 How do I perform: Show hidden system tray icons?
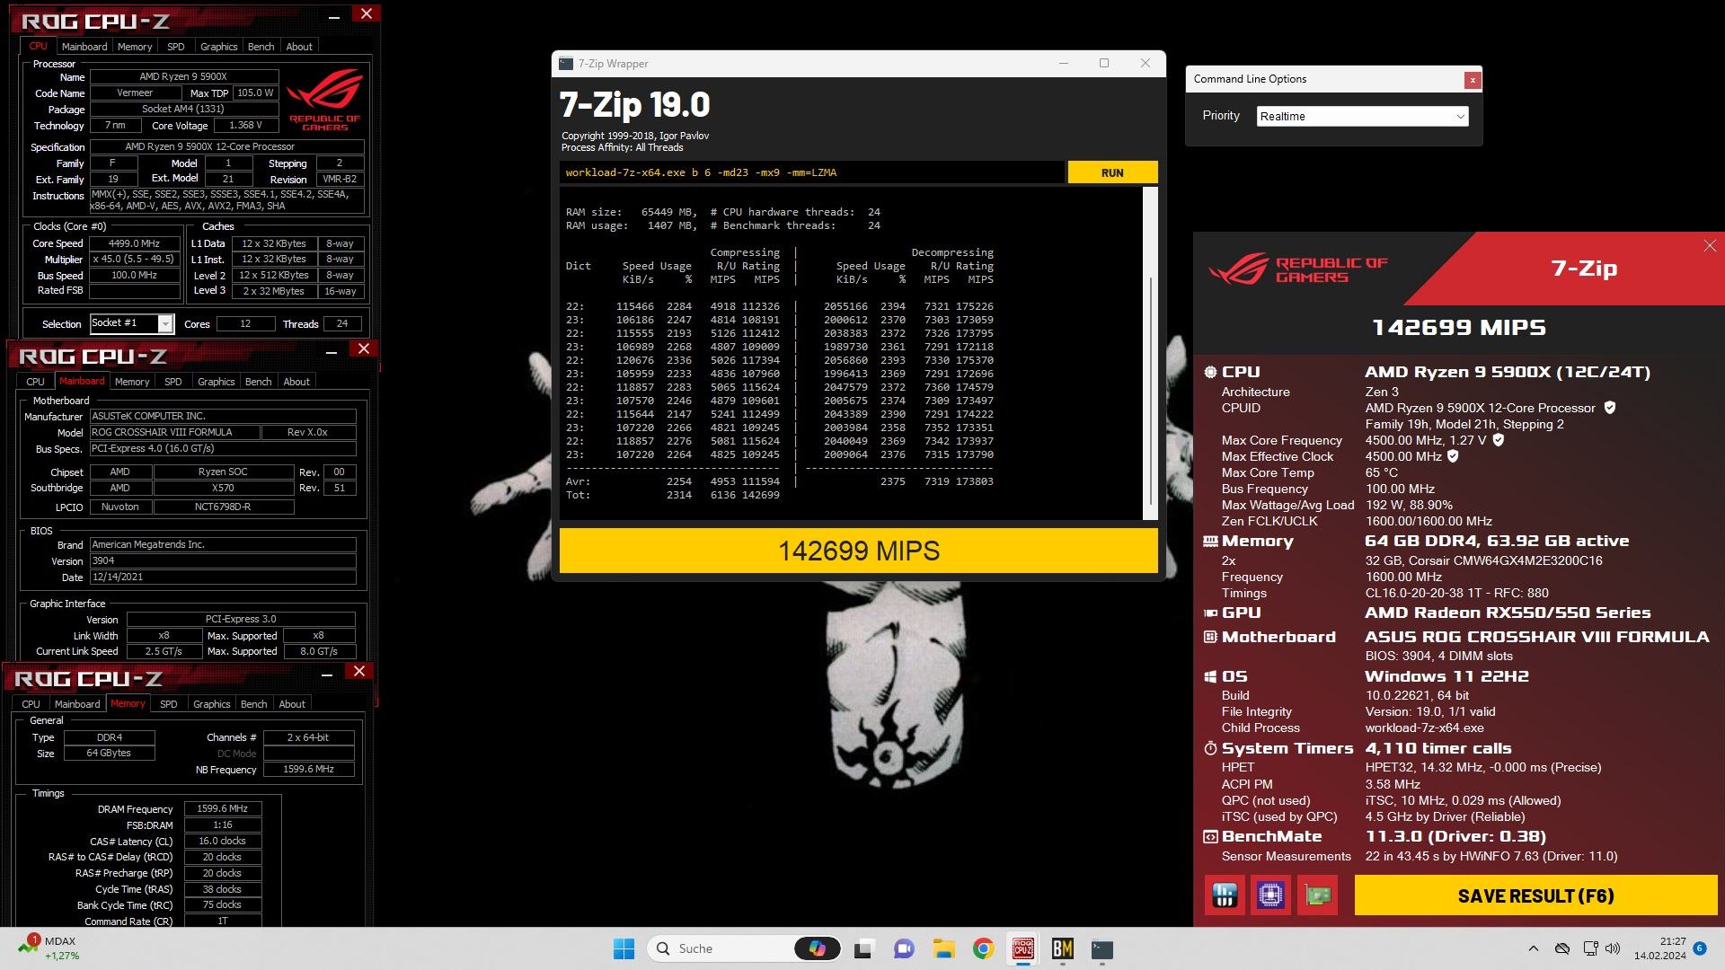[1534, 948]
